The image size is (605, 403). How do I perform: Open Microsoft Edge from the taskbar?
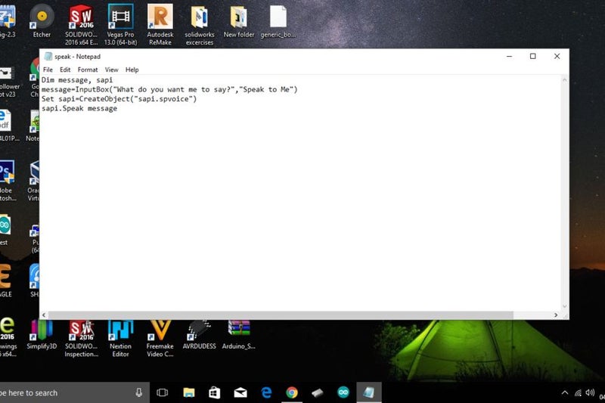pos(266,392)
